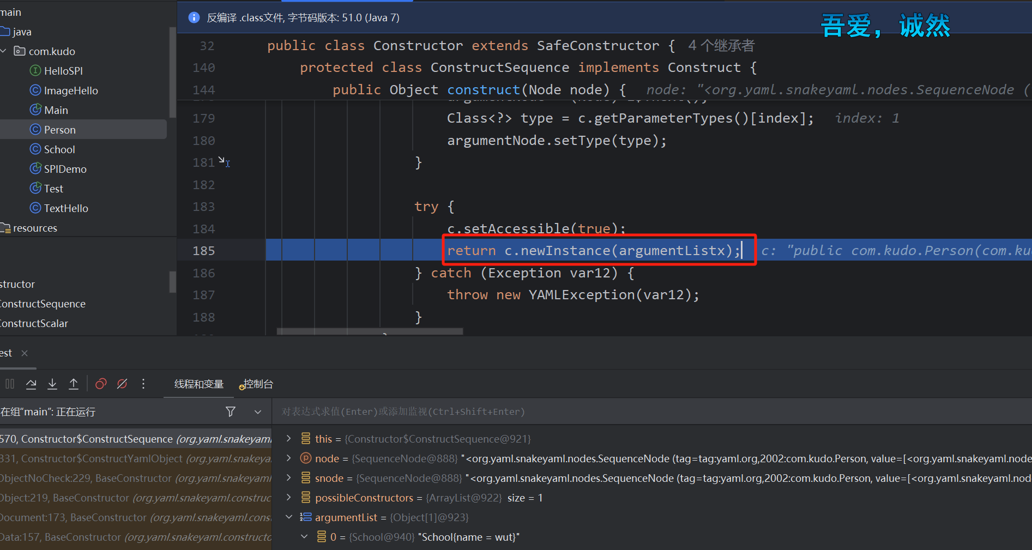
Task: Select the BaseConstructor line 229 stack frame
Action: tap(136, 478)
